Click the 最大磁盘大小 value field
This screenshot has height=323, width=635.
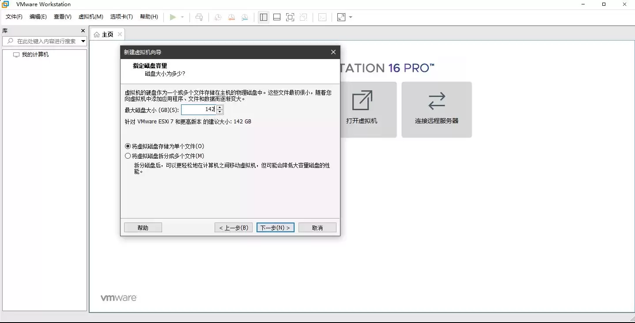(198, 109)
